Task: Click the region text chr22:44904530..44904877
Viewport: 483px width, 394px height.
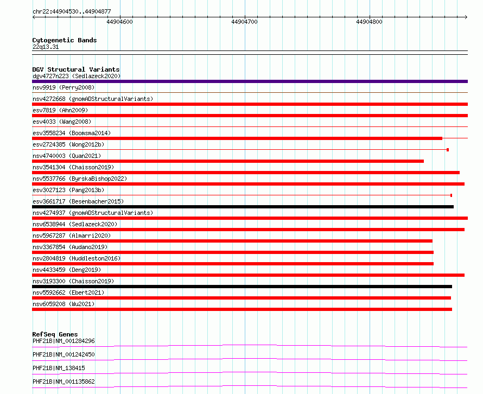Action: point(72,11)
